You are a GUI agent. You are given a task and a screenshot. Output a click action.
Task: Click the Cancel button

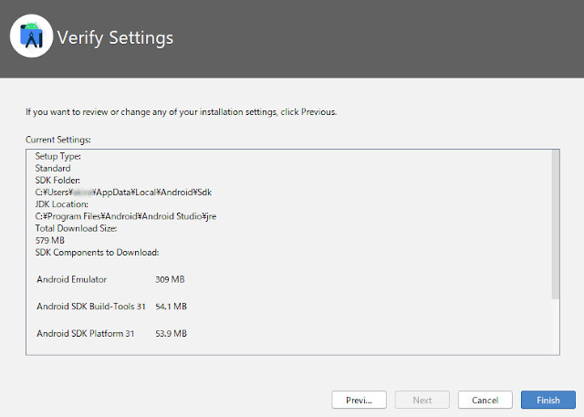coord(485,400)
